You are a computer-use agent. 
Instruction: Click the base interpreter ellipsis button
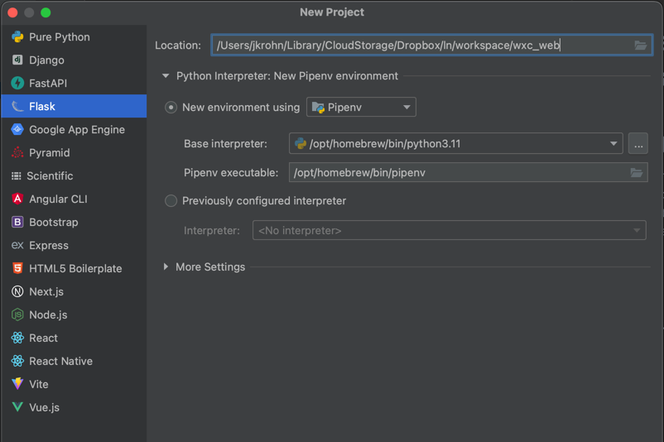tap(638, 144)
